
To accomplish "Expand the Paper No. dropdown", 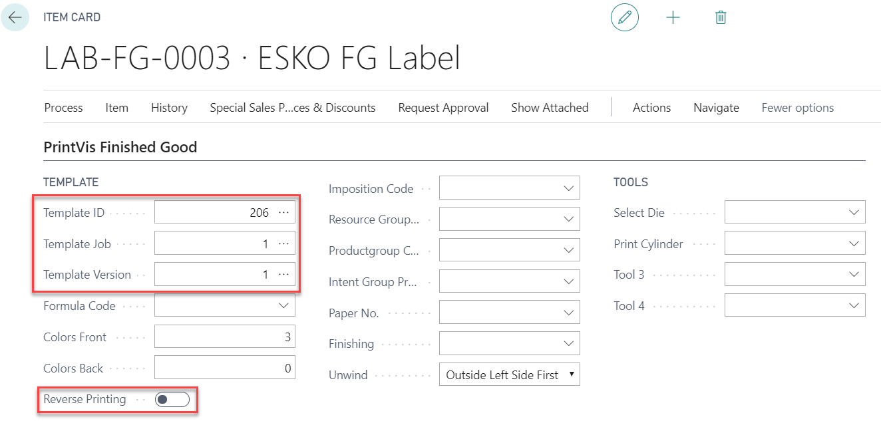I will click(568, 313).
